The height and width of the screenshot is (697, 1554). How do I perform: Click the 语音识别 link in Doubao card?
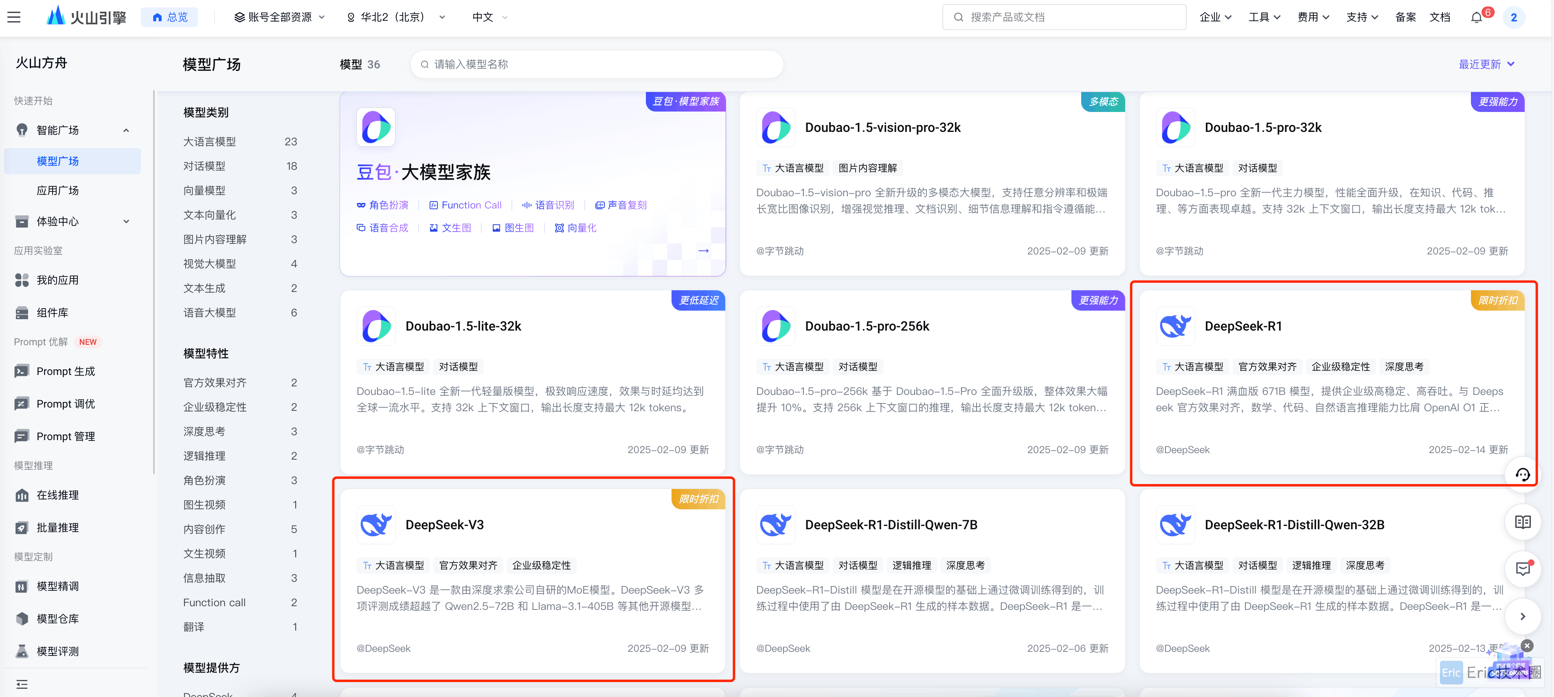pyautogui.click(x=549, y=205)
